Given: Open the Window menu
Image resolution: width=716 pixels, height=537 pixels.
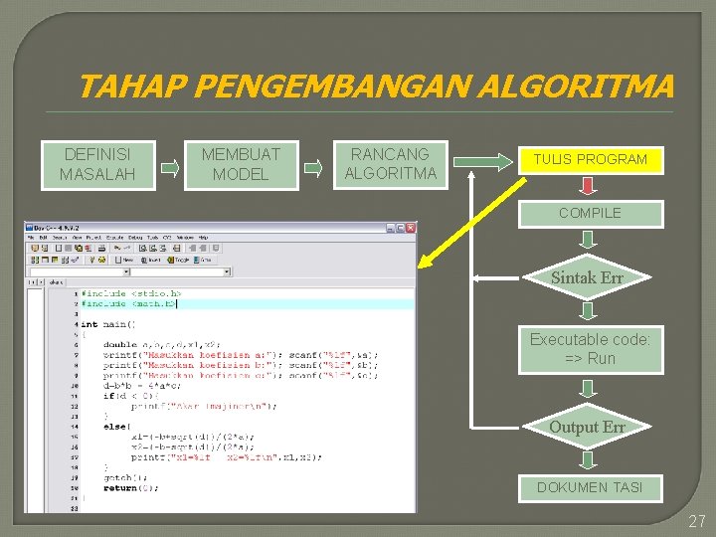Looking at the screenshot, I should (x=185, y=238).
